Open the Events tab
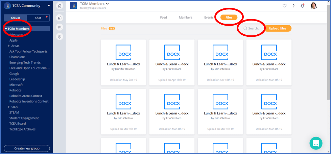Screen dimensions: 331x154 pyautogui.click(x=209, y=18)
